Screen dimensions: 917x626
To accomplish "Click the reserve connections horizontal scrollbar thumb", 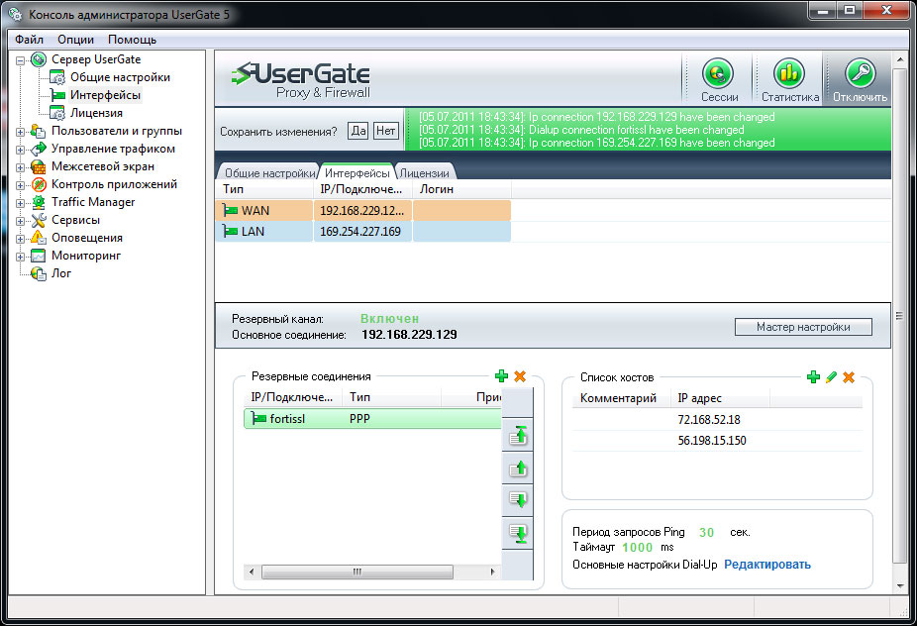I will [357, 572].
